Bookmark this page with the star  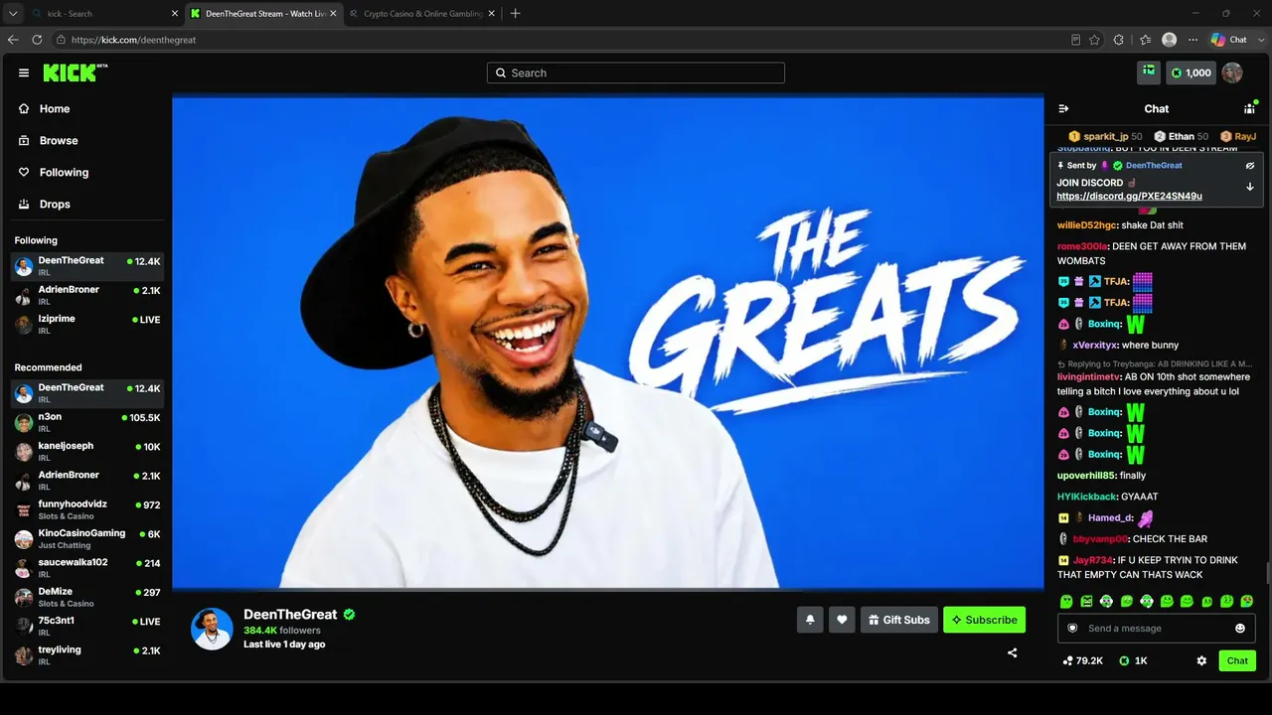[1094, 40]
